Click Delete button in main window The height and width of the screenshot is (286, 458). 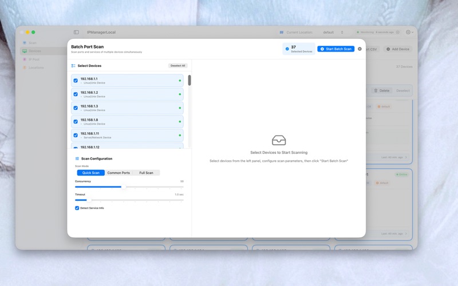[x=382, y=91]
